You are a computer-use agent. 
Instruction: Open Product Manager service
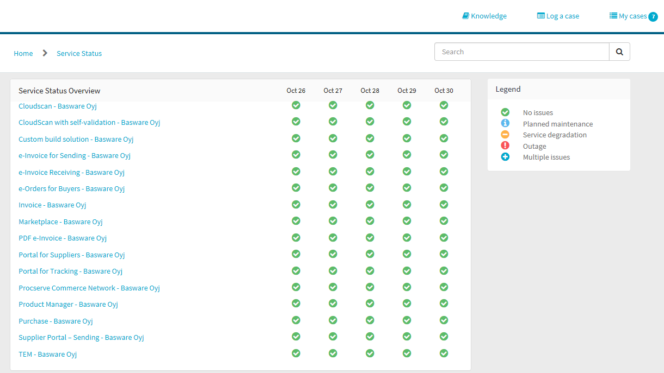tap(69, 304)
